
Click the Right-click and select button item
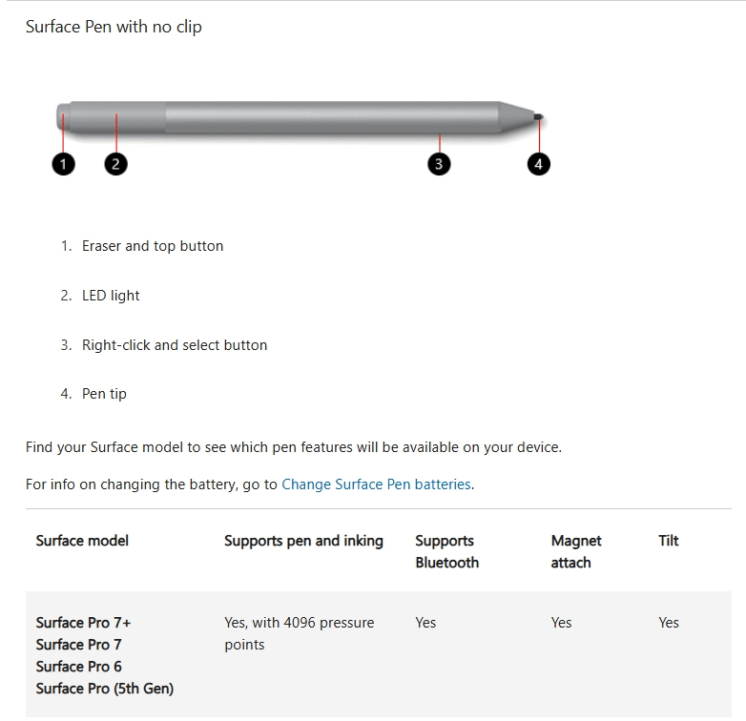click(175, 345)
